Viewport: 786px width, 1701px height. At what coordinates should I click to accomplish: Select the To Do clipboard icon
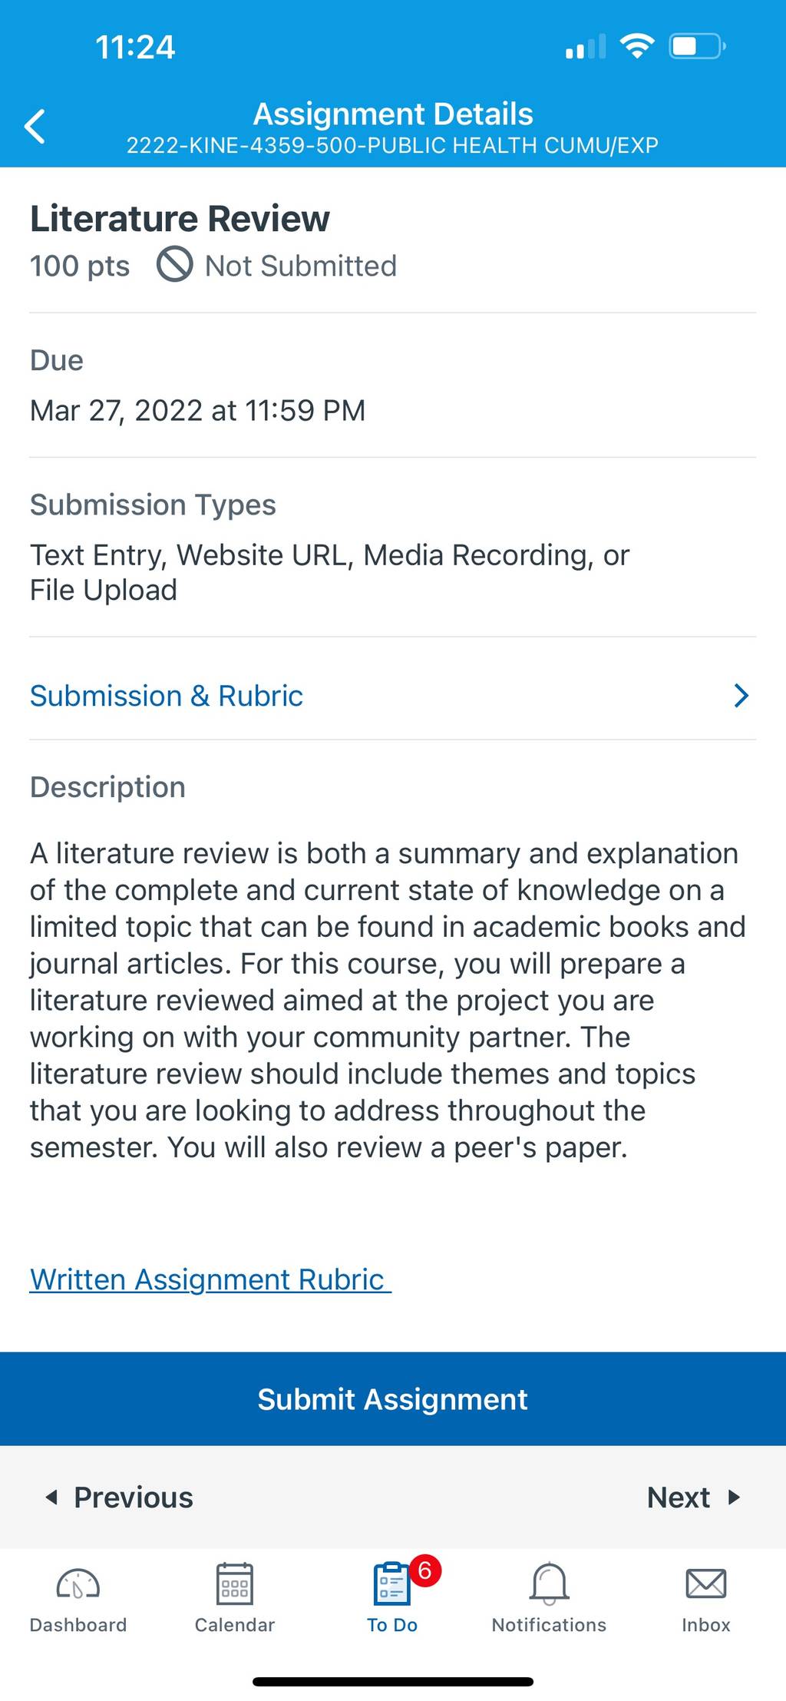[391, 1584]
